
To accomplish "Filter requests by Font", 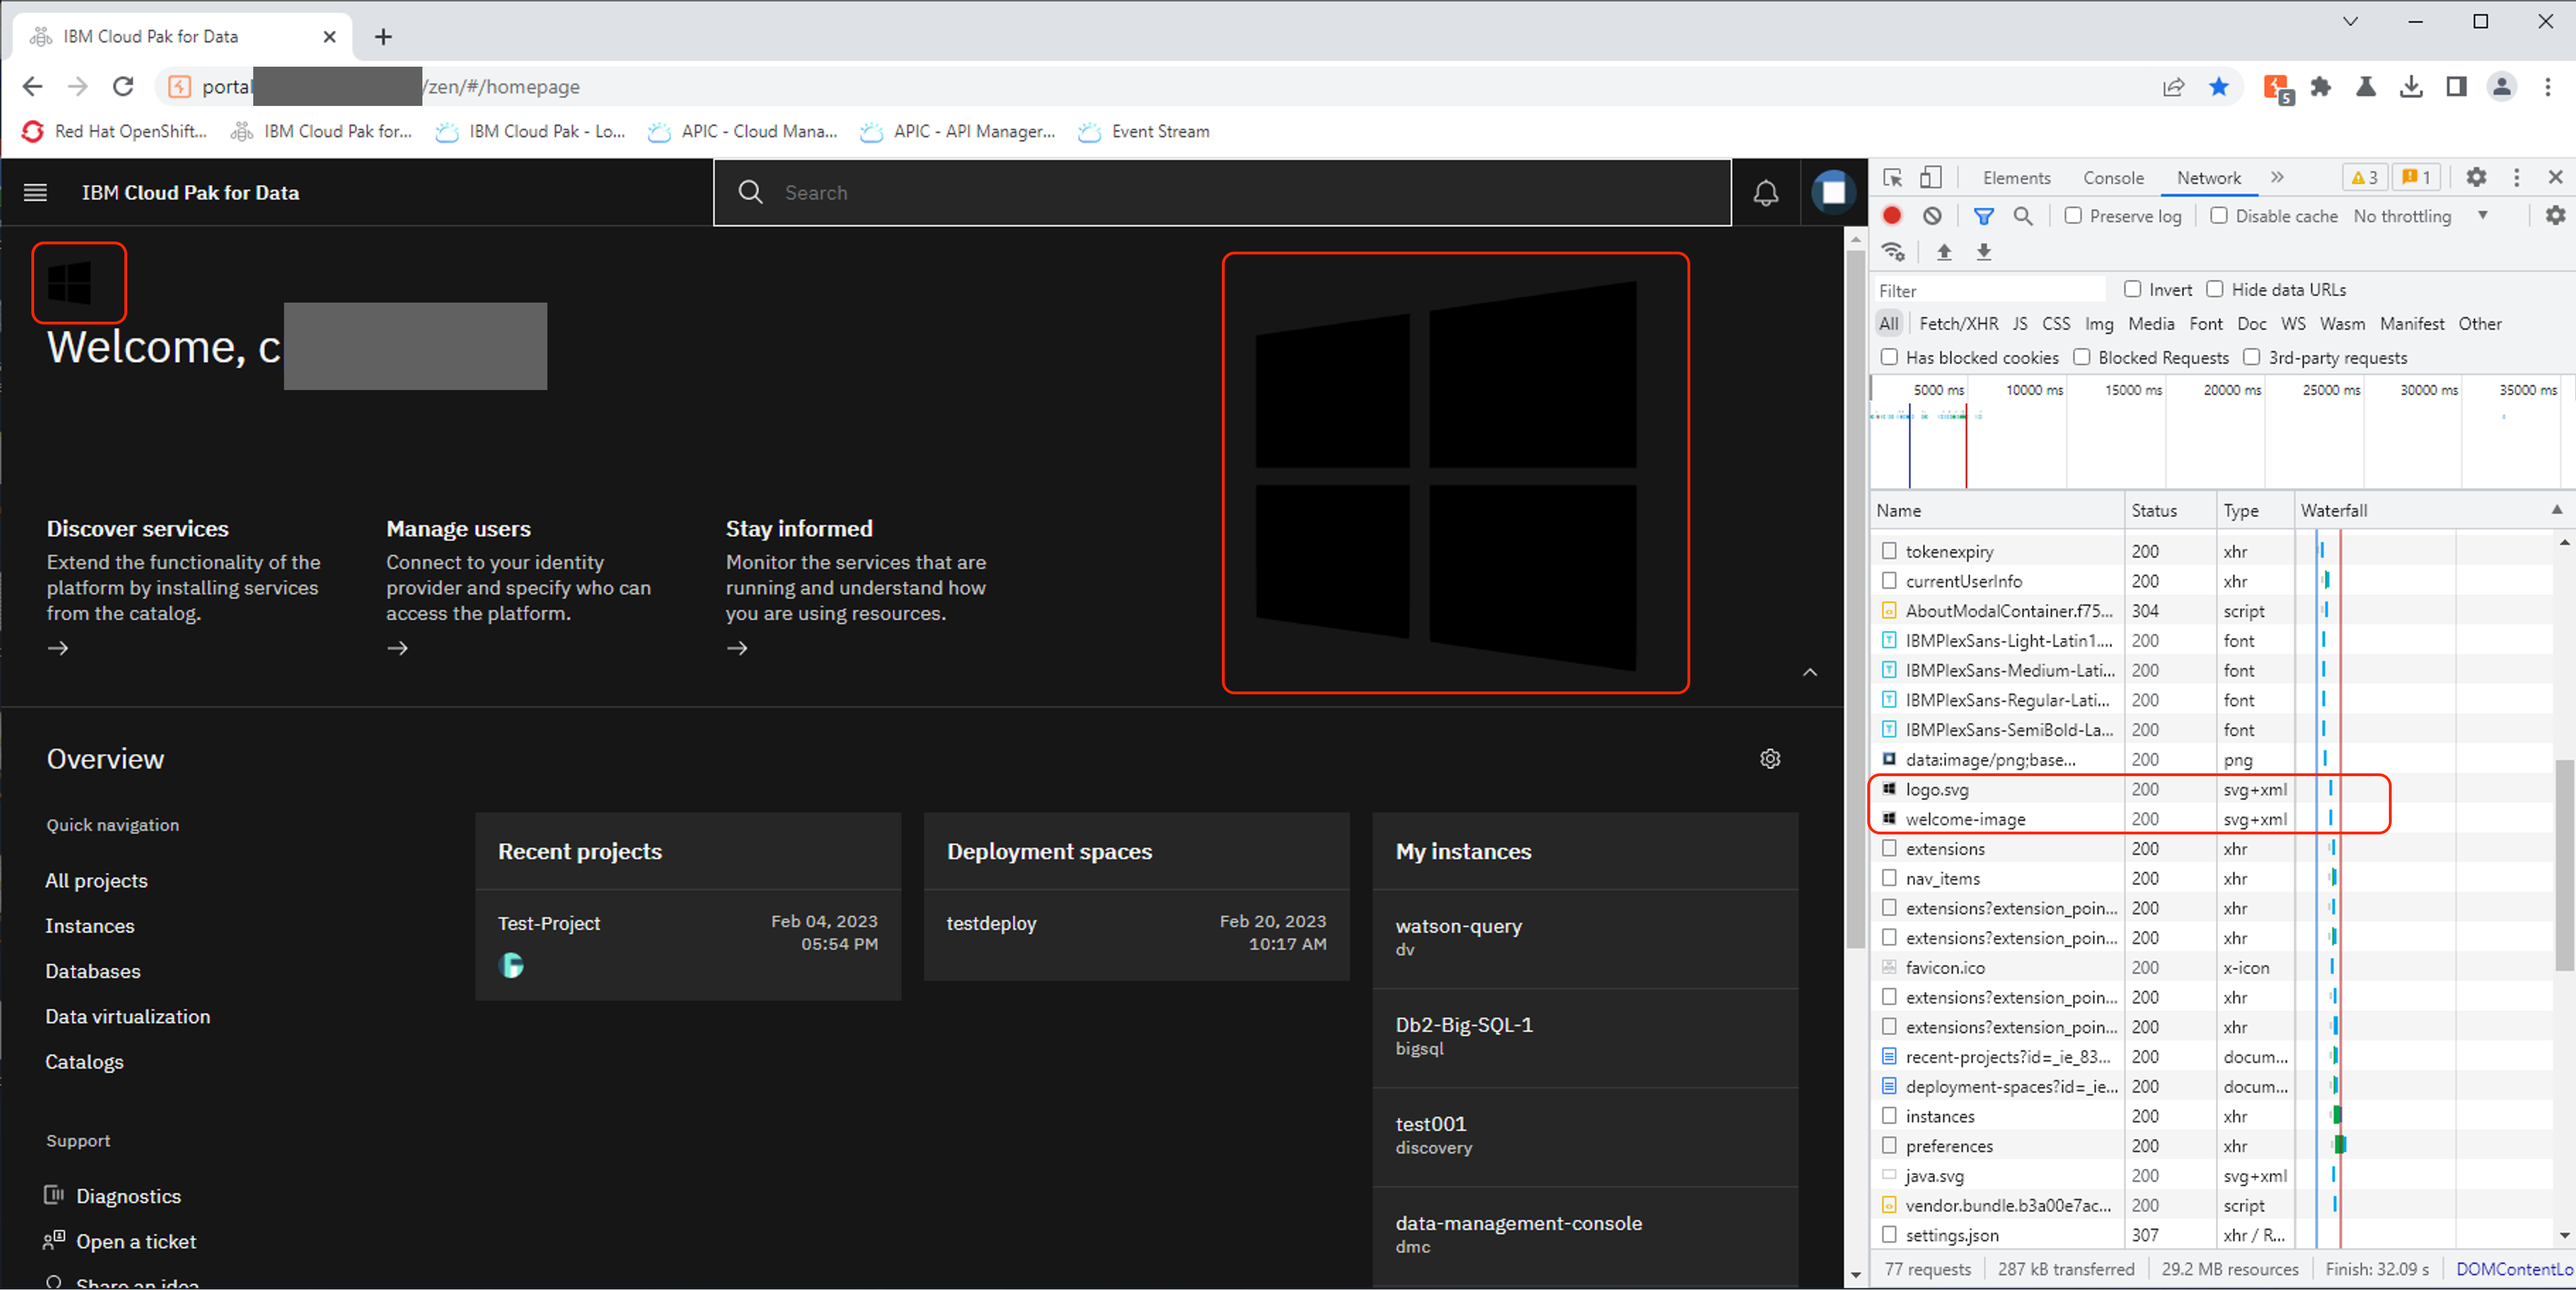I will click(x=2205, y=323).
